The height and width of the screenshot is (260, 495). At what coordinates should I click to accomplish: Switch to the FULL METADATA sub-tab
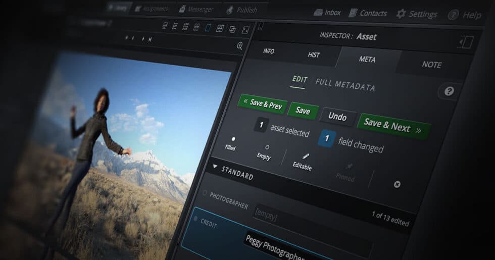[345, 85]
